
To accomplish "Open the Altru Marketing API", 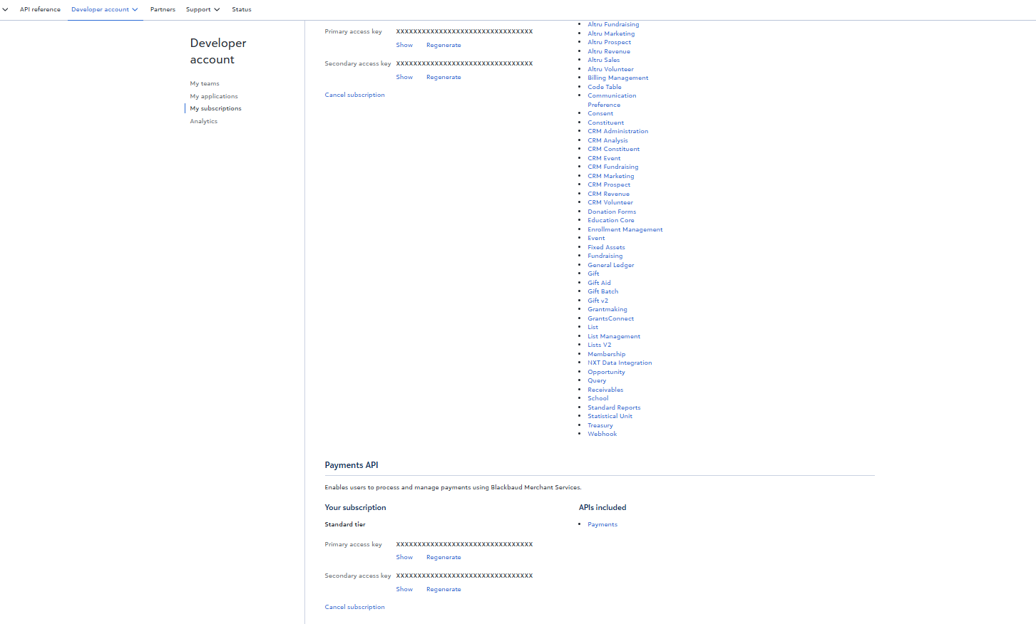I will click(x=611, y=33).
